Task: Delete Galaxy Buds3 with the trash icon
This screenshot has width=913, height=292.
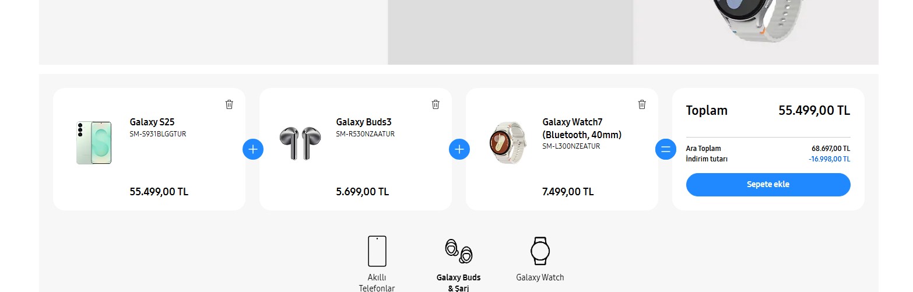Action: click(x=436, y=104)
